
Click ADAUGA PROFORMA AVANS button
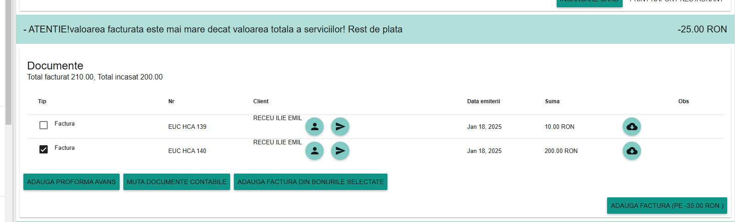[x=72, y=182]
